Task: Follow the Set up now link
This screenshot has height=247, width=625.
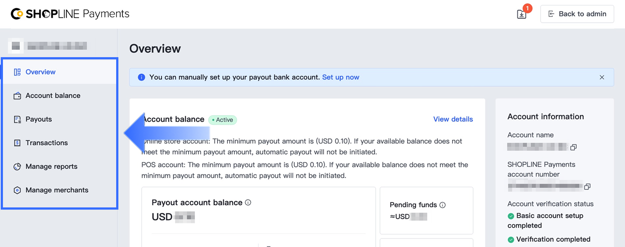Action: (x=341, y=77)
